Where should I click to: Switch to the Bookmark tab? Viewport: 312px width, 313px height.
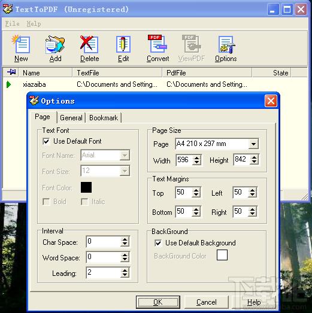click(104, 118)
